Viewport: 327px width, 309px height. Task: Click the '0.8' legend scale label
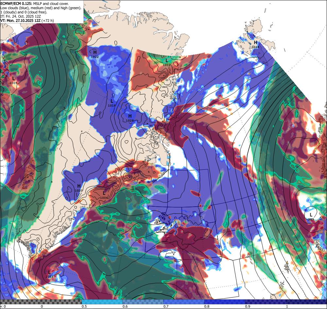click(207, 306)
